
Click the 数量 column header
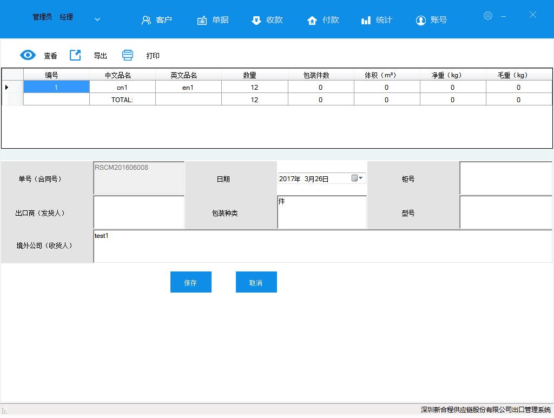click(x=254, y=75)
